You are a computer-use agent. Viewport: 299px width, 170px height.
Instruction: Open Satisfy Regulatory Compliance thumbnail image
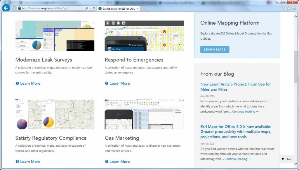click(55, 114)
